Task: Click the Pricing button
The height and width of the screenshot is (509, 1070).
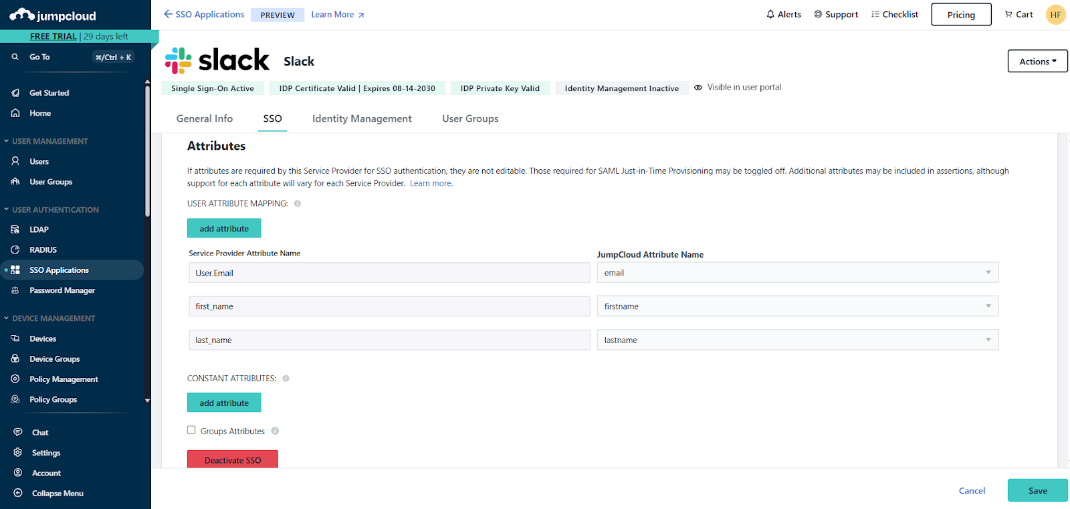Action: coord(961,15)
